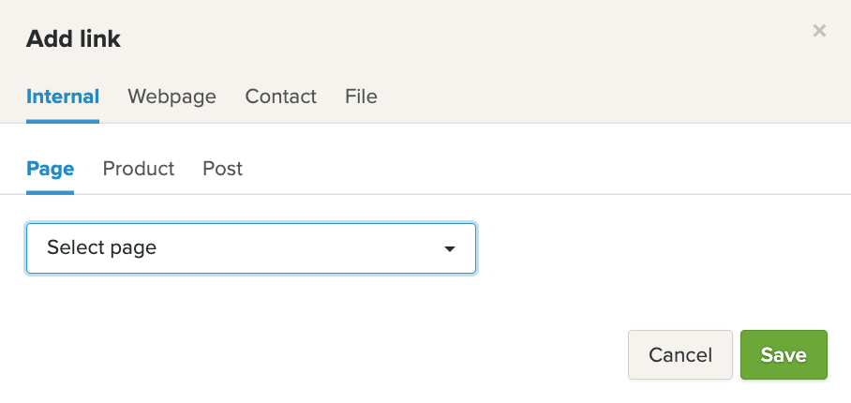851x403 pixels.
Task: Choose Webpage as the link type
Action: (x=172, y=97)
